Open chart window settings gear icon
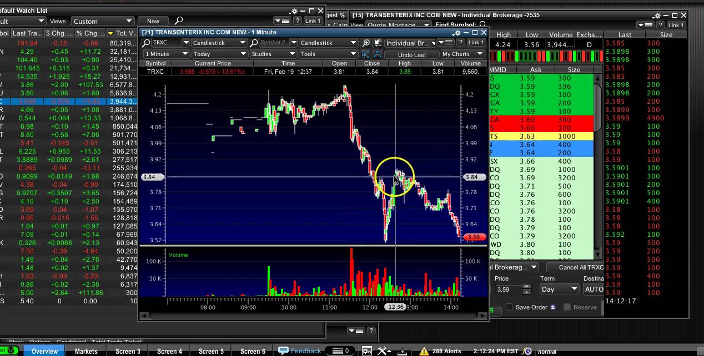The width and height of the screenshot is (704, 356). (457, 33)
